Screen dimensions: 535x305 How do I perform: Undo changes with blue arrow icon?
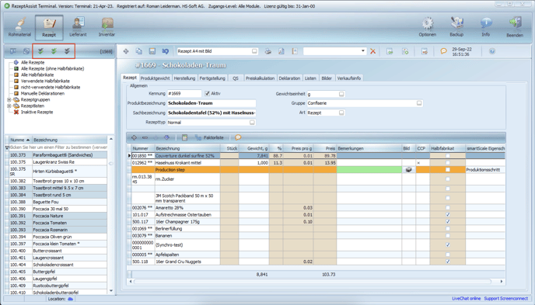click(166, 51)
